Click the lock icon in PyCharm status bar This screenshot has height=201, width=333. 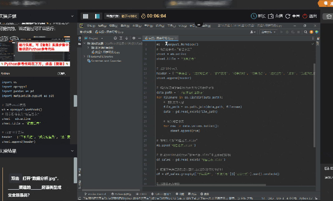click(316, 198)
